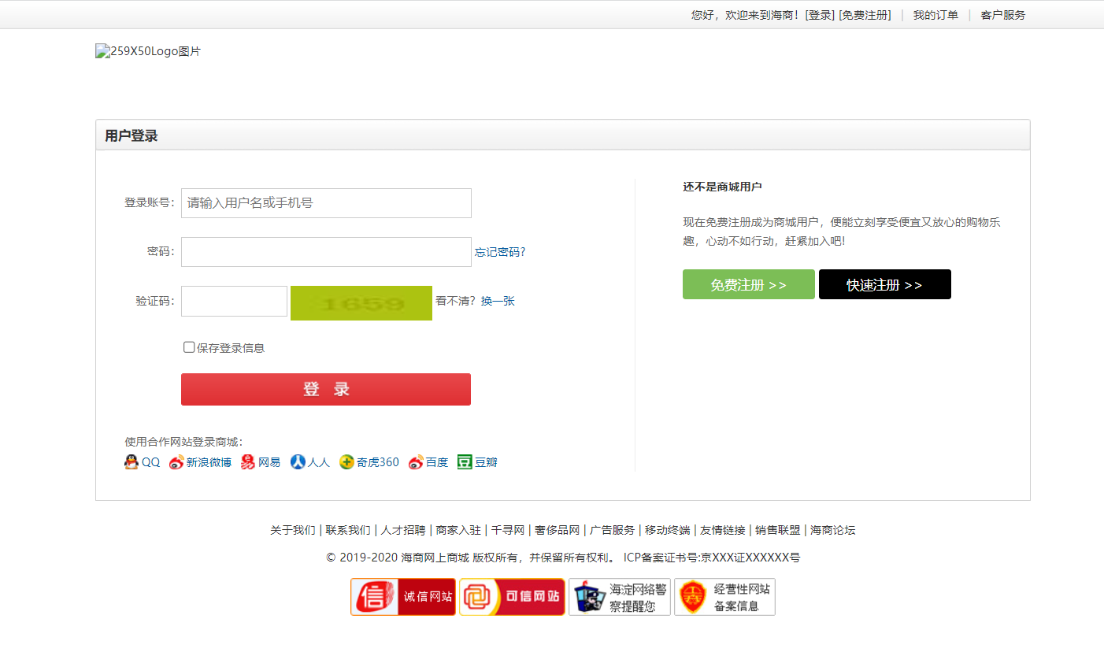Click the 259X50 Logo image
Screen dimensions: 1104x667
pyautogui.click(x=148, y=51)
